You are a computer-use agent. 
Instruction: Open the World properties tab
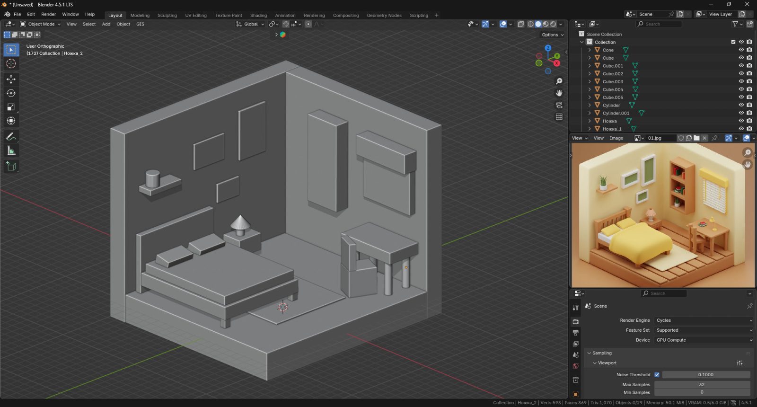pos(575,366)
